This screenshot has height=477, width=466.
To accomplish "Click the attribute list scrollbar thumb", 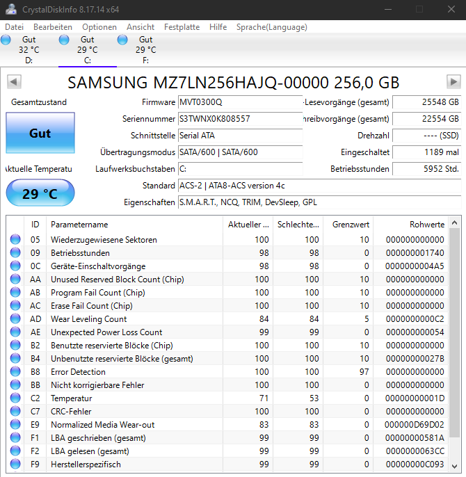I will coord(454,333).
